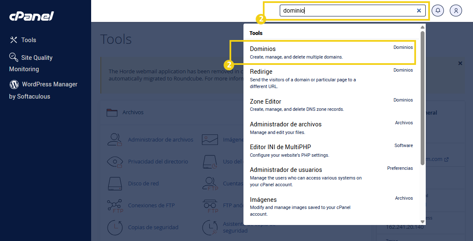473x241 pixels.
Task: Click the Conexiones de FTP icon
Action: point(115,206)
